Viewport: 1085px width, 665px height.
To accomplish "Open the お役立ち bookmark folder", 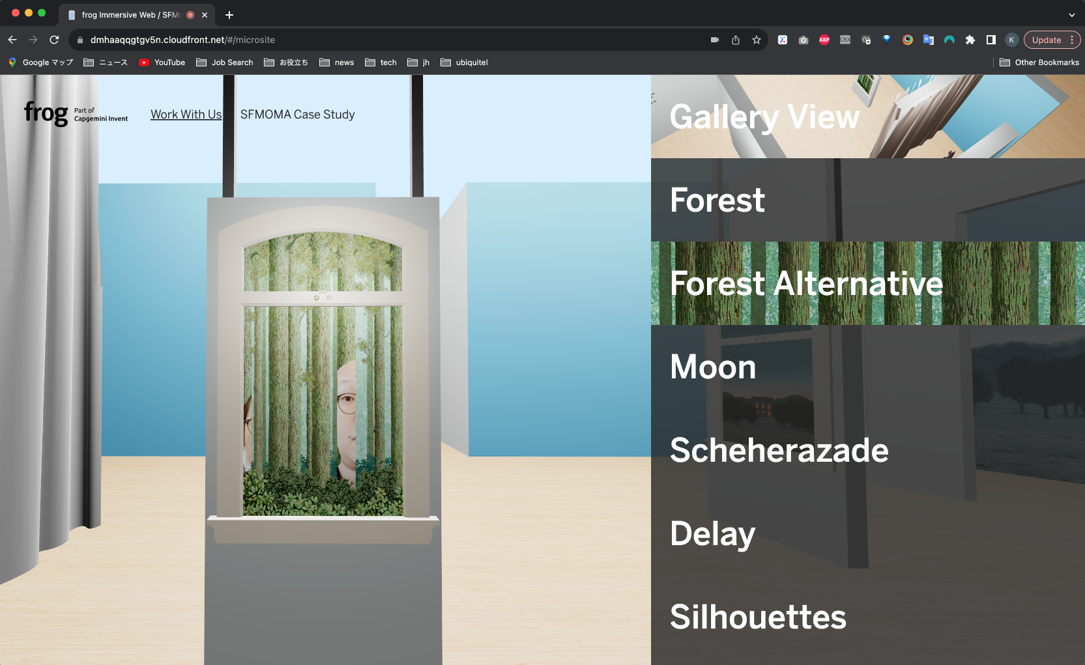I will (x=286, y=63).
